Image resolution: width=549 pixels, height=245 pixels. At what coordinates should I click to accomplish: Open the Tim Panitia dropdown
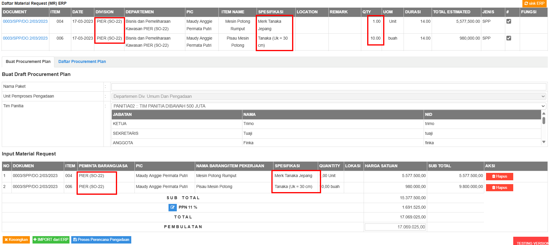[328, 106]
